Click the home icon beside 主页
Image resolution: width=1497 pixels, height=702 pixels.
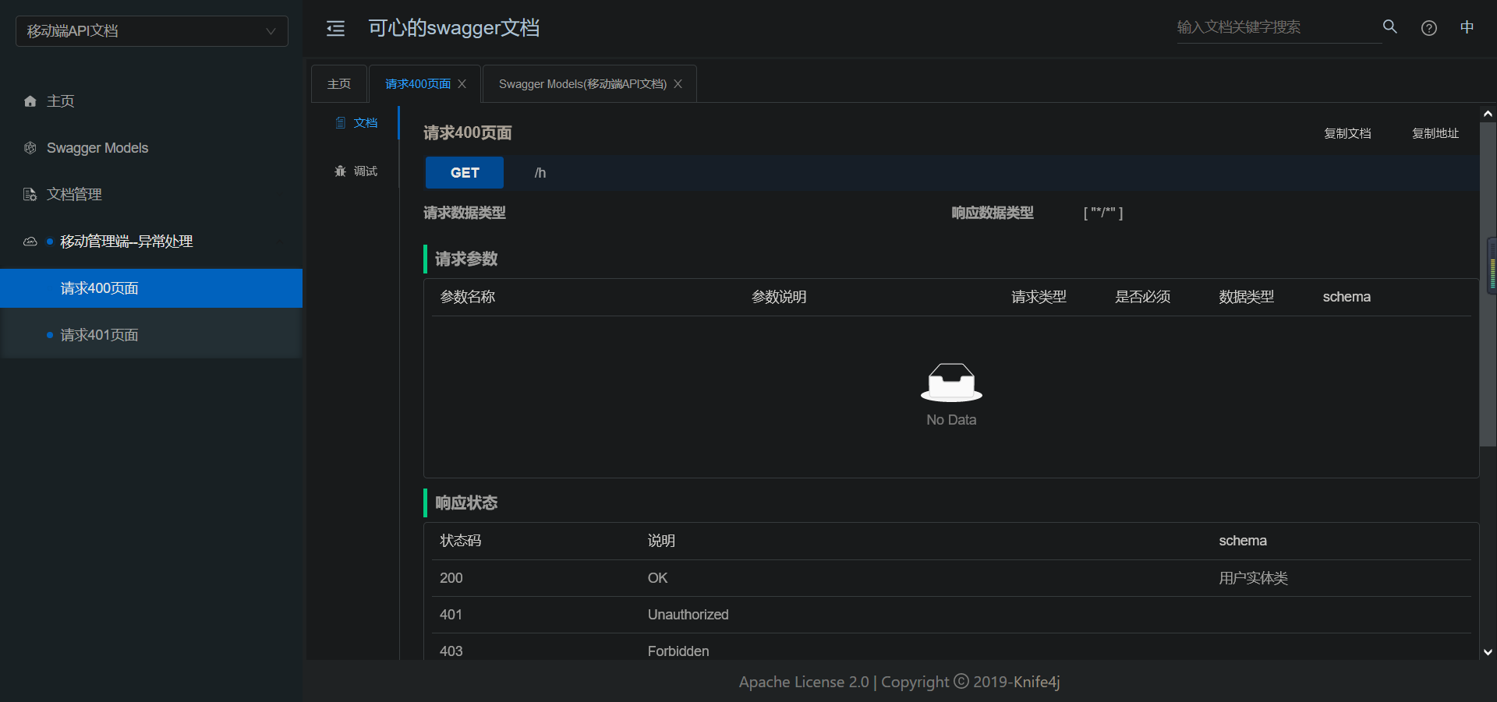pyautogui.click(x=30, y=101)
